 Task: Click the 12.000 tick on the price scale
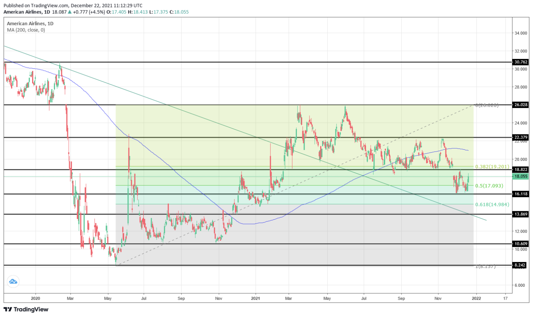(x=521, y=231)
